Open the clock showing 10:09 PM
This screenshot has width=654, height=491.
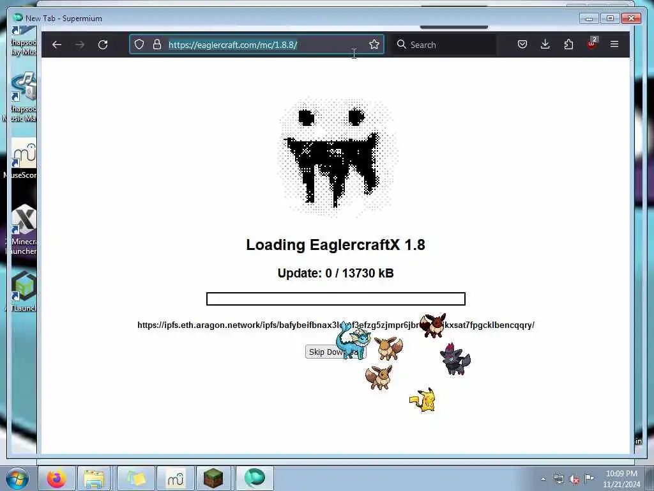(x=621, y=479)
